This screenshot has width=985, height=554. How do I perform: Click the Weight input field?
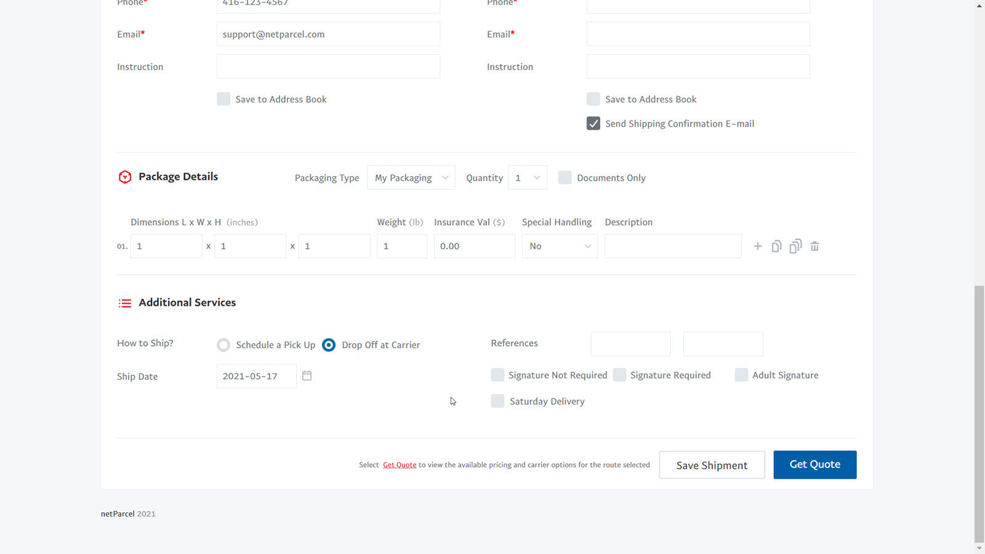402,246
